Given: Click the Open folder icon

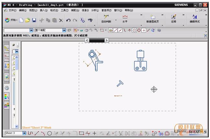Looking at the screenshot, I should point(28,20).
